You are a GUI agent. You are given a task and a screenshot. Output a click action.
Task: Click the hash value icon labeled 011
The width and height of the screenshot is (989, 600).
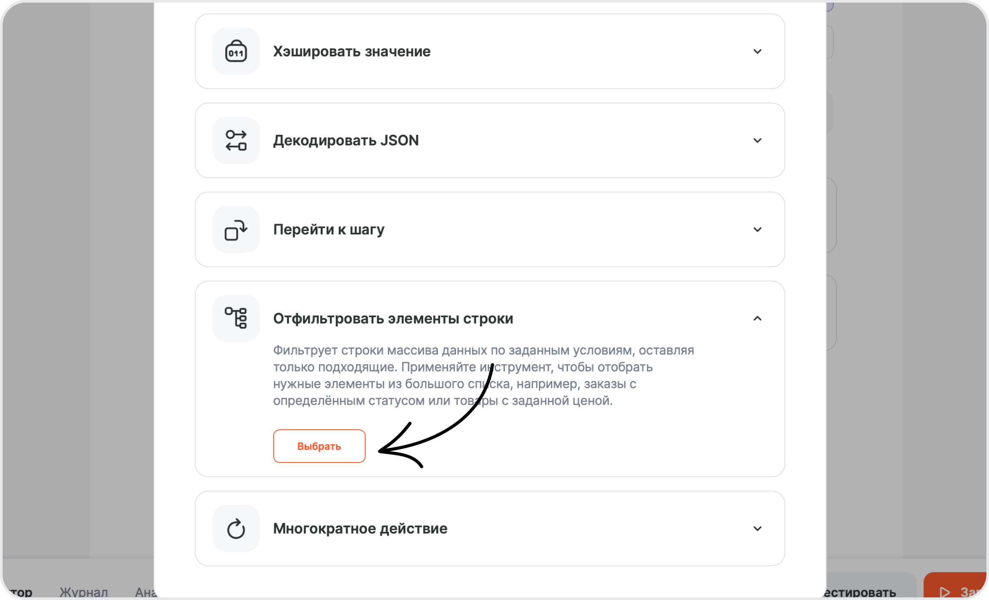click(236, 51)
